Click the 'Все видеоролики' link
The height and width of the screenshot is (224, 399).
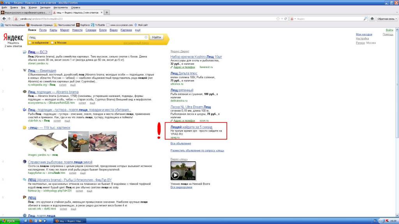click(x=181, y=187)
